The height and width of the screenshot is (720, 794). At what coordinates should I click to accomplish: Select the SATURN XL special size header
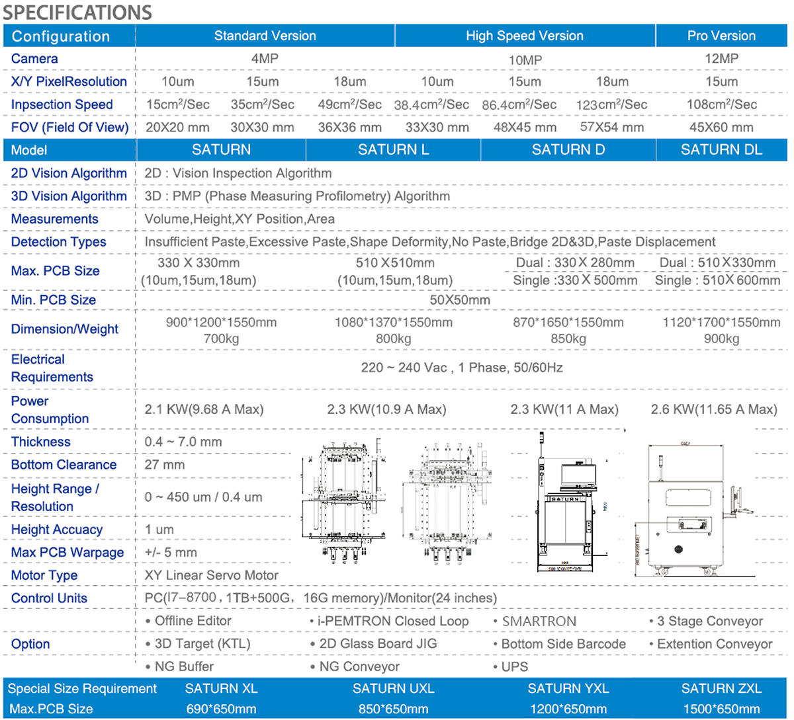pos(221,689)
